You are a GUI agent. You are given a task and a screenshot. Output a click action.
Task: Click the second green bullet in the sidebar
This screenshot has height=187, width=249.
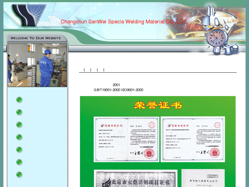coord(19,112)
